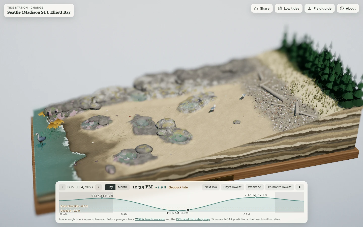Click the 4:13 AM high tide point
The width and height of the screenshot is (363, 227).
tap(102, 198)
